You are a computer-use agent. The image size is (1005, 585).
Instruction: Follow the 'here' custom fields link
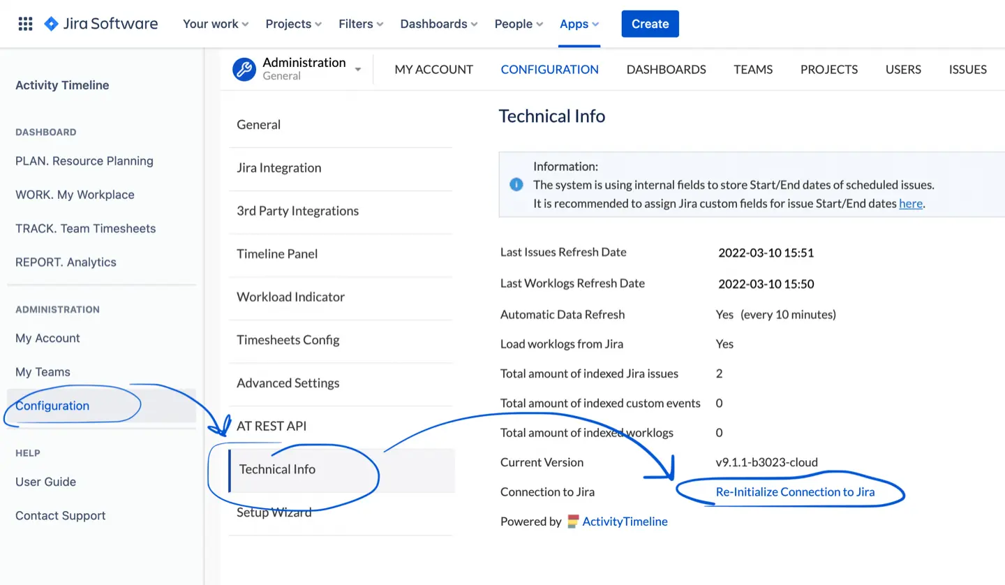tap(910, 204)
